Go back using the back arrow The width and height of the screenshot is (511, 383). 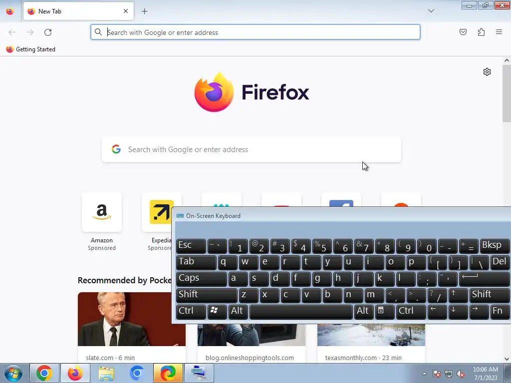point(12,32)
